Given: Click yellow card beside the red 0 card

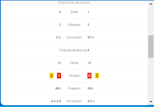Looking at the screenshot, I should click(x=97, y=76).
